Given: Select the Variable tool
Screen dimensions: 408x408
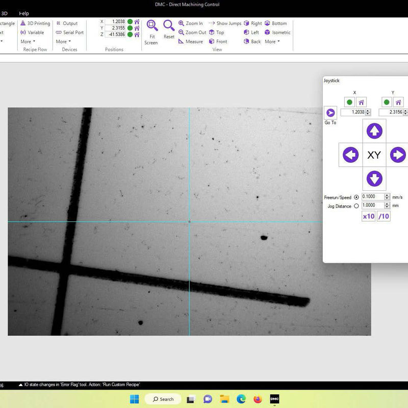Looking at the screenshot, I should pyautogui.click(x=32, y=32).
